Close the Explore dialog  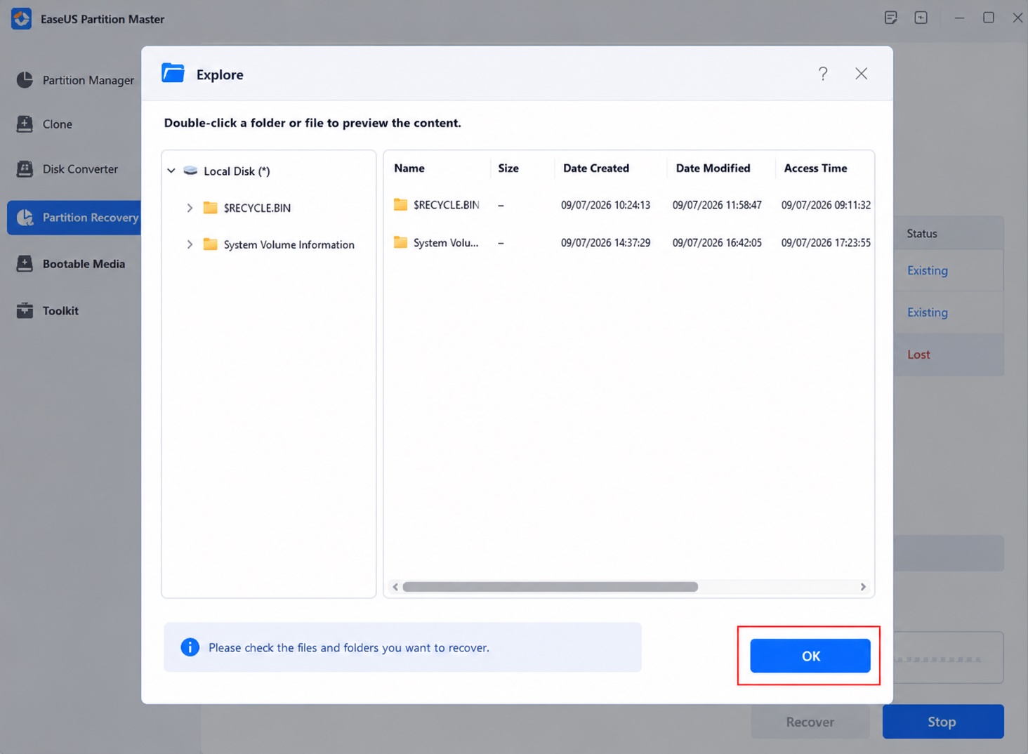click(861, 74)
